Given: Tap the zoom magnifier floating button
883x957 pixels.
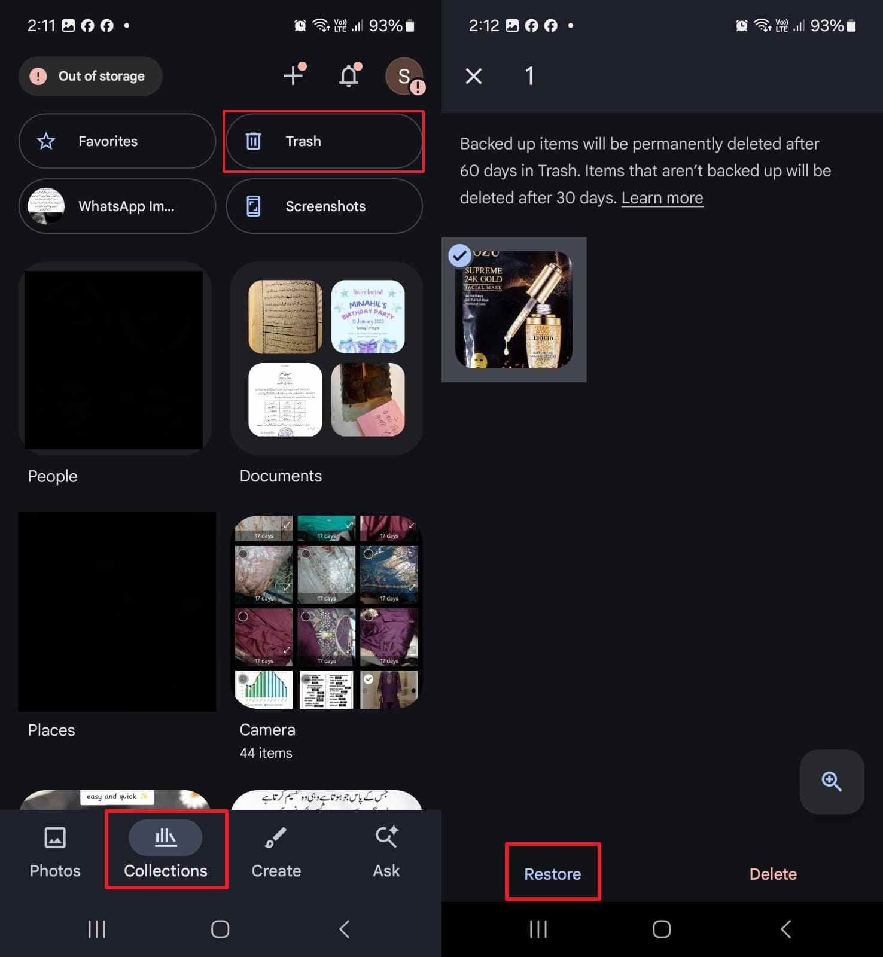Looking at the screenshot, I should [x=832, y=782].
